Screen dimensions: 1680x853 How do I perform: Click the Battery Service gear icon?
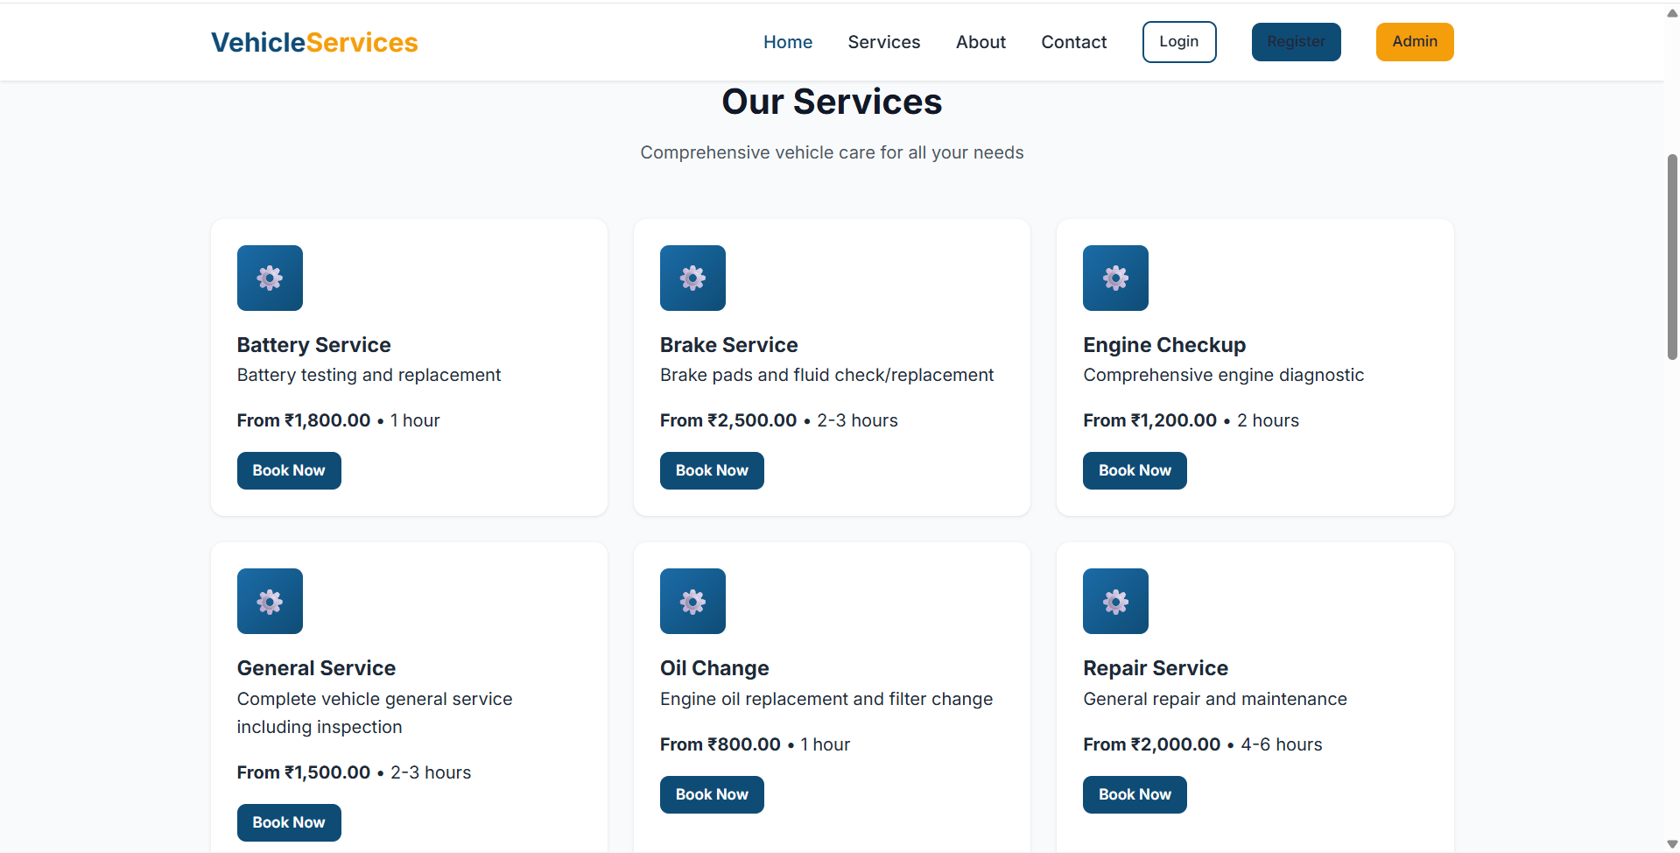[270, 278]
